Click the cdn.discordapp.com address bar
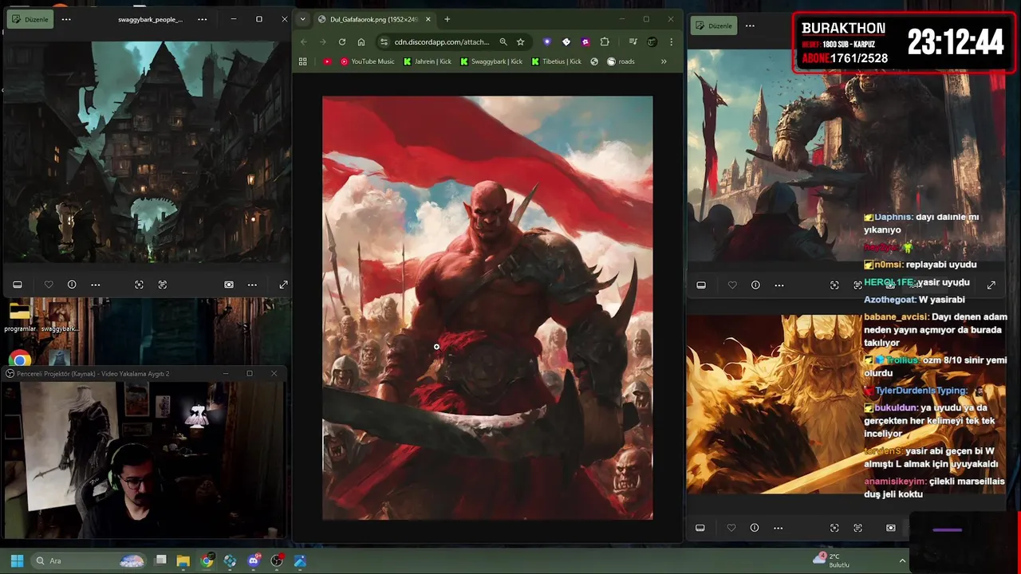The image size is (1021, 574). click(x=442, y=41)
